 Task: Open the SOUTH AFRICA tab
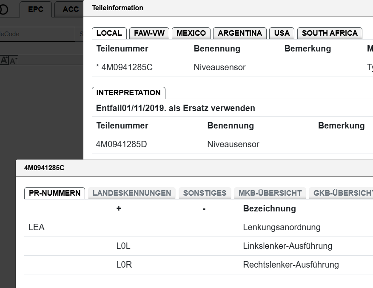coord(330,33)
